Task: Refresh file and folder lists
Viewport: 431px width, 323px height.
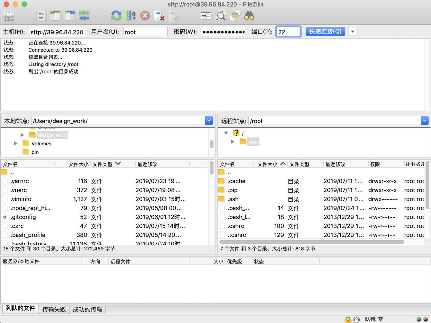Action: 116,15
